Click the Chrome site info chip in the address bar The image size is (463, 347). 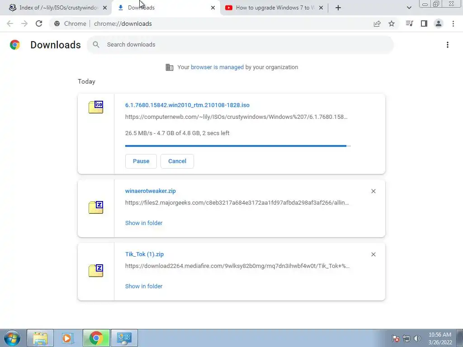tap(70, 23)
